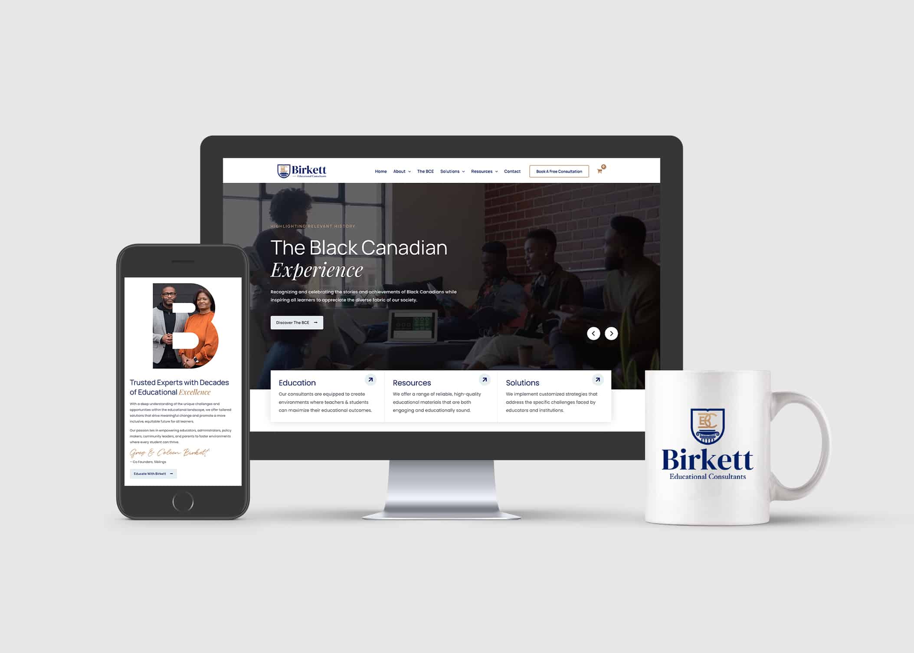Screen dimensions: 914x653
Task: Expand the About dropdown menu
Action: pyautogui.click(x=400, y=171)
